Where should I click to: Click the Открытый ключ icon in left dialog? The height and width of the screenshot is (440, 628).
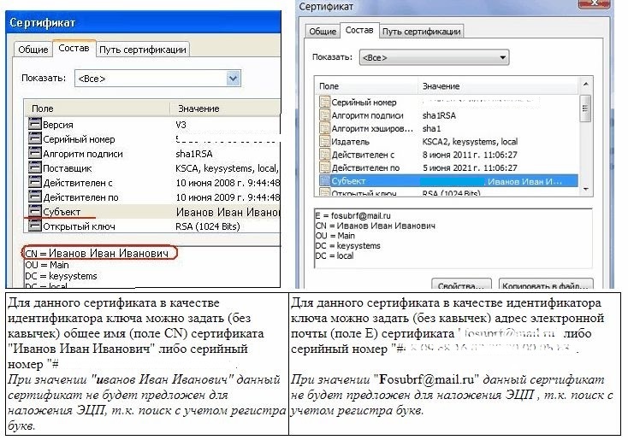pos(35,226)
